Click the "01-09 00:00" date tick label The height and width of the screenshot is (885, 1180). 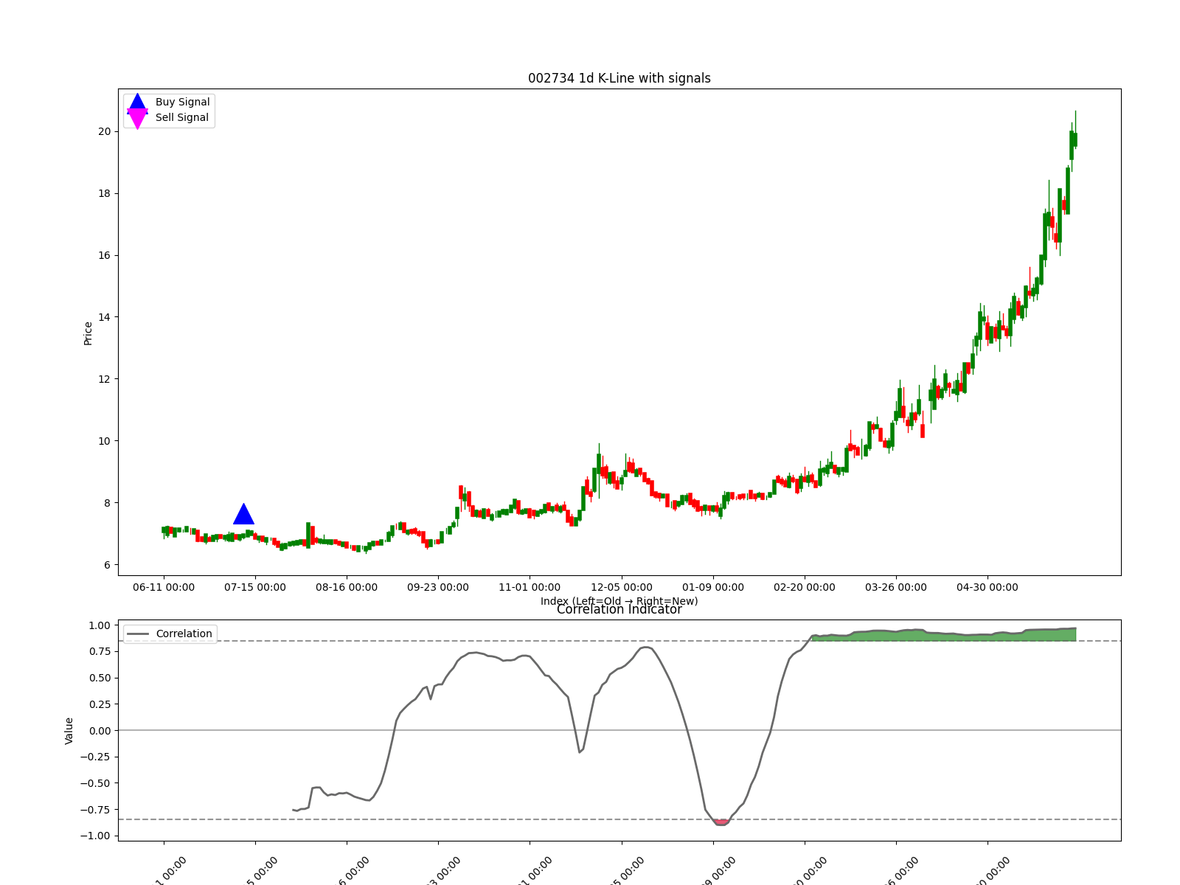tap(713, 587)
